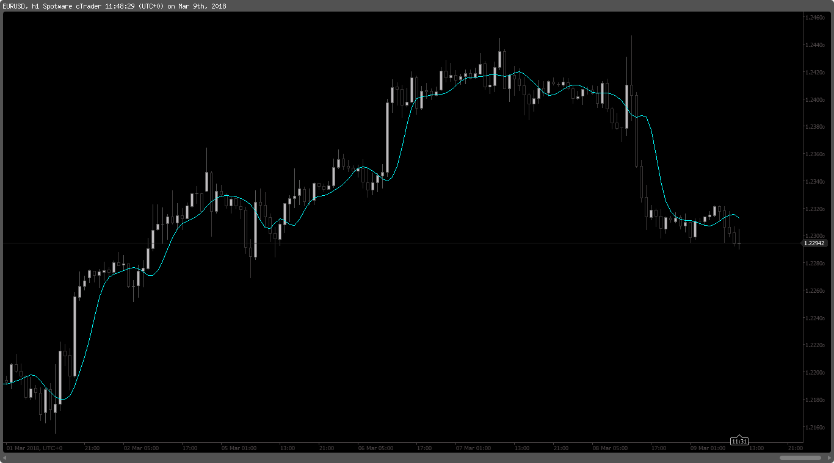Viewport: 834px width, 463px height.
Task: Click the 01 Mar 2018, UTC+0 timezone label
Action: click(34, 448)
